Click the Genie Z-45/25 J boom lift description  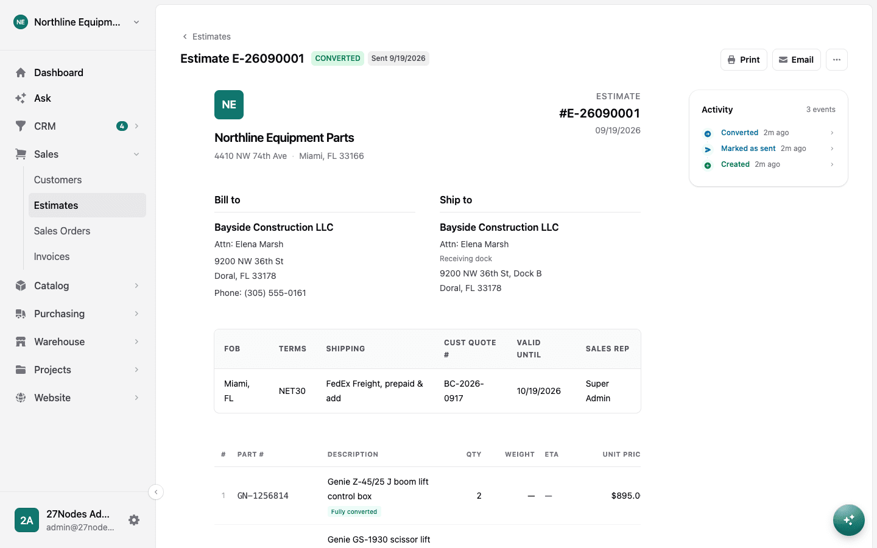[378, 489]
